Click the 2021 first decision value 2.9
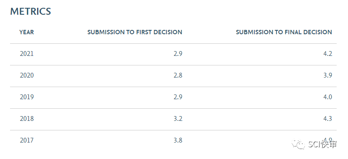 coord(178,54)
